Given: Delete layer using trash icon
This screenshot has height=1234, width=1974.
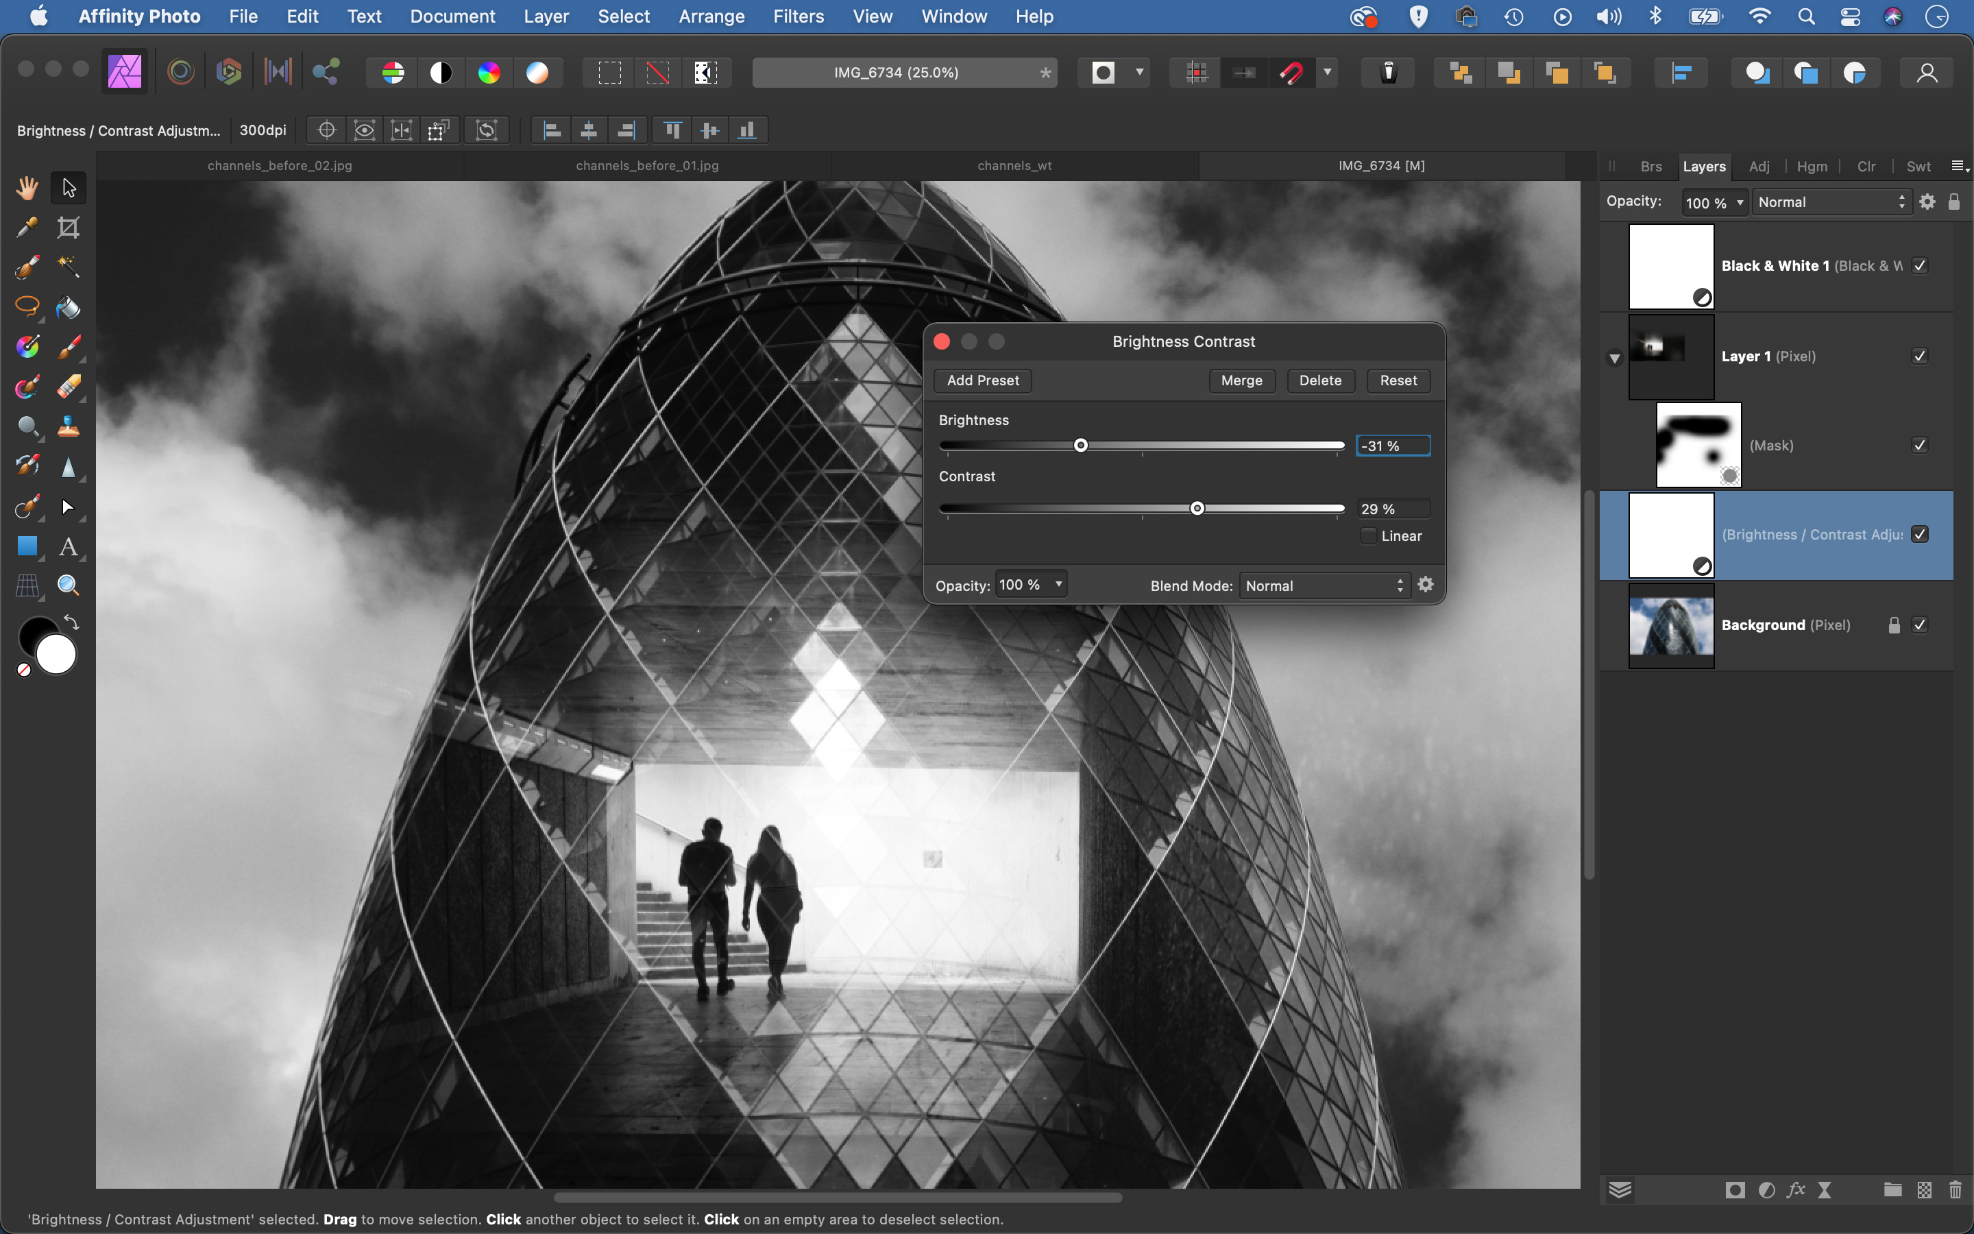Looking at the screenshot, I should (x=1954, y=1190).
